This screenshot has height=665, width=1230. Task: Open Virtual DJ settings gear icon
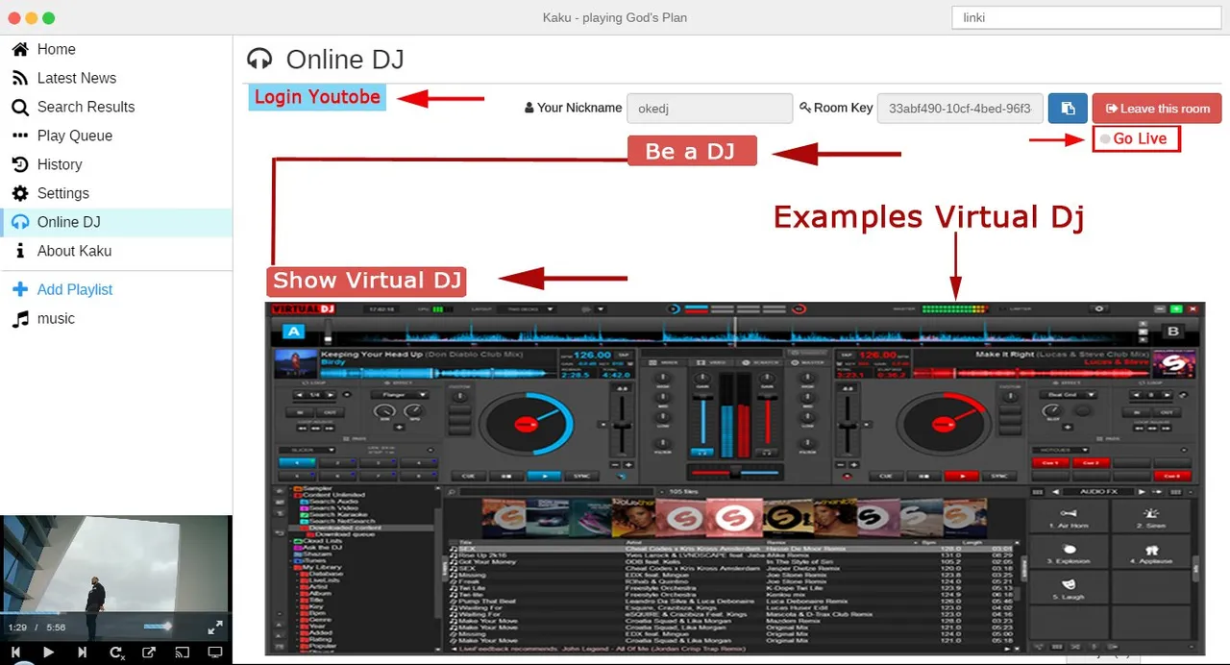(1100, 309)
